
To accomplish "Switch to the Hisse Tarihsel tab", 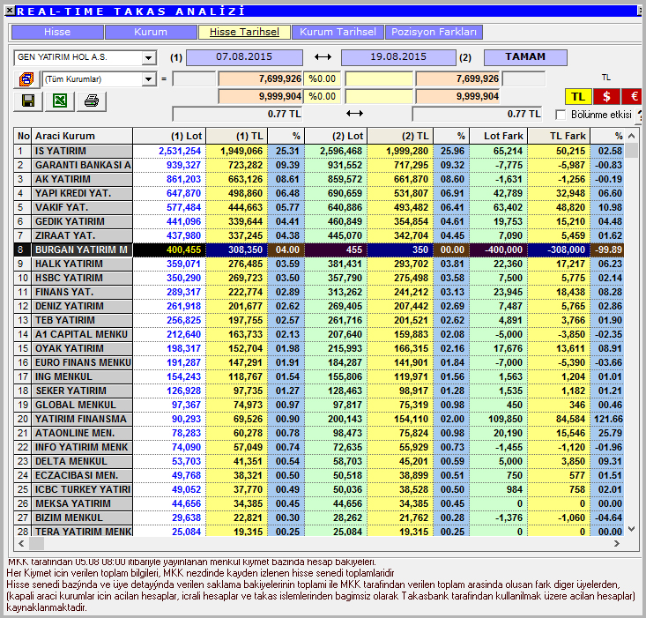I will pyautogui.click(x=244, y=32).
